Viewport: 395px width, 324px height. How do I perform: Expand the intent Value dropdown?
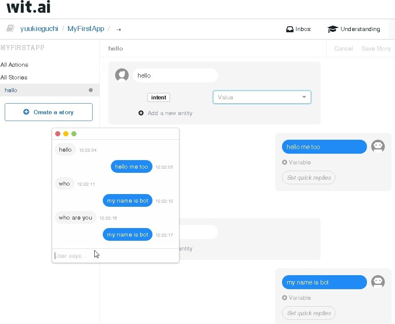point(304,97)
